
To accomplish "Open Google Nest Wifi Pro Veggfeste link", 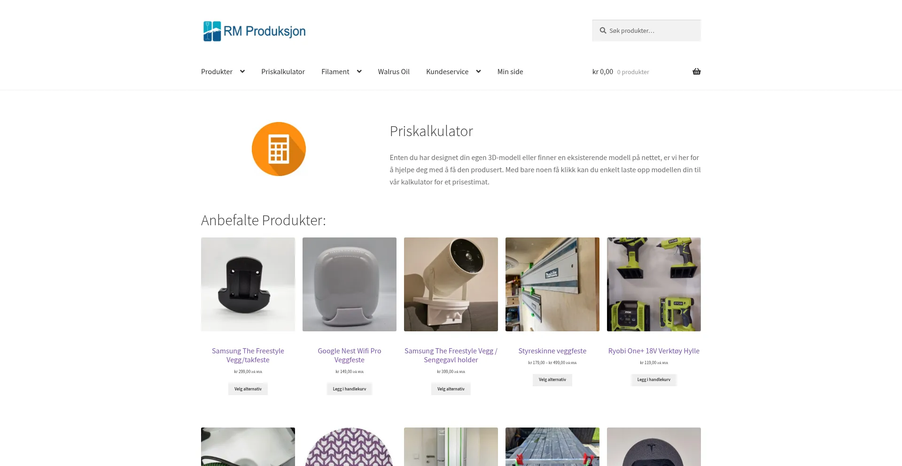I will 350,355.
